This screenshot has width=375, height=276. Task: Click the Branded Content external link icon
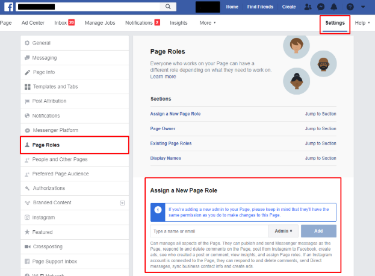[122, 202]
